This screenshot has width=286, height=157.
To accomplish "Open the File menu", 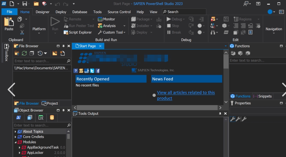I will [9, 12].
